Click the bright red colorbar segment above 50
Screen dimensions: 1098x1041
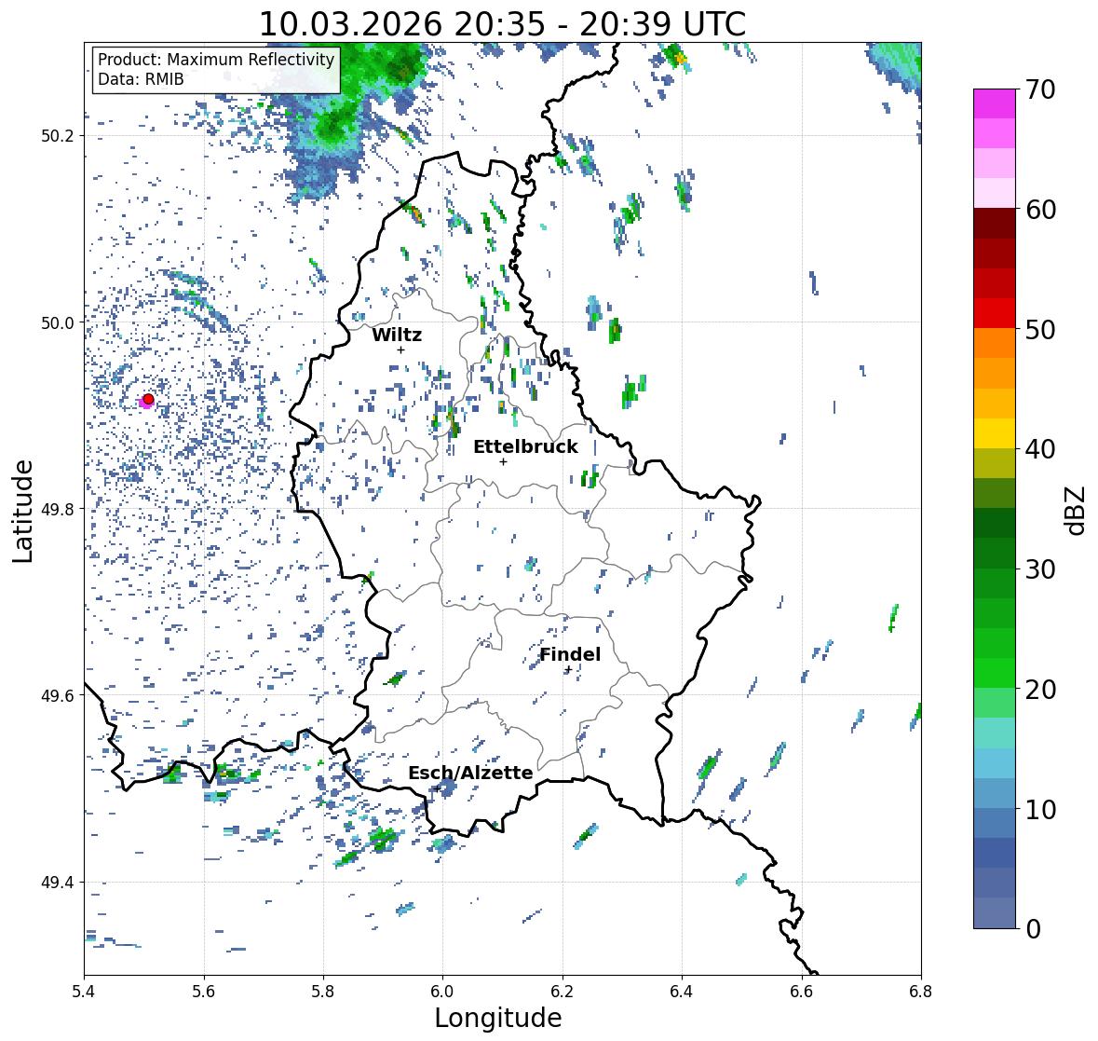(995, 313)
